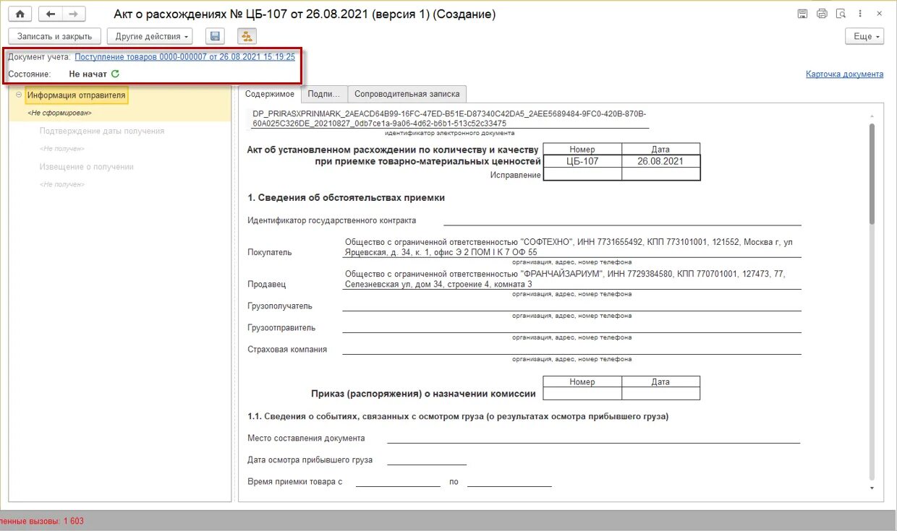
Task: Click heading 1. Сведения об обстоятельствах приемки
Action: [x=346, y=197]
